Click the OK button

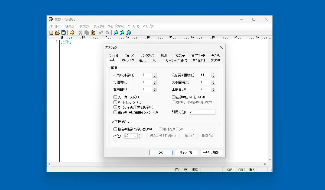pyautogui.click(x=161, y=153)
